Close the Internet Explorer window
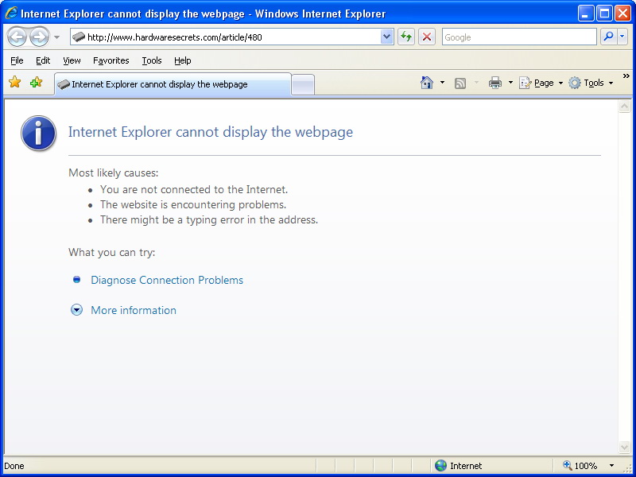 point(622,14)
